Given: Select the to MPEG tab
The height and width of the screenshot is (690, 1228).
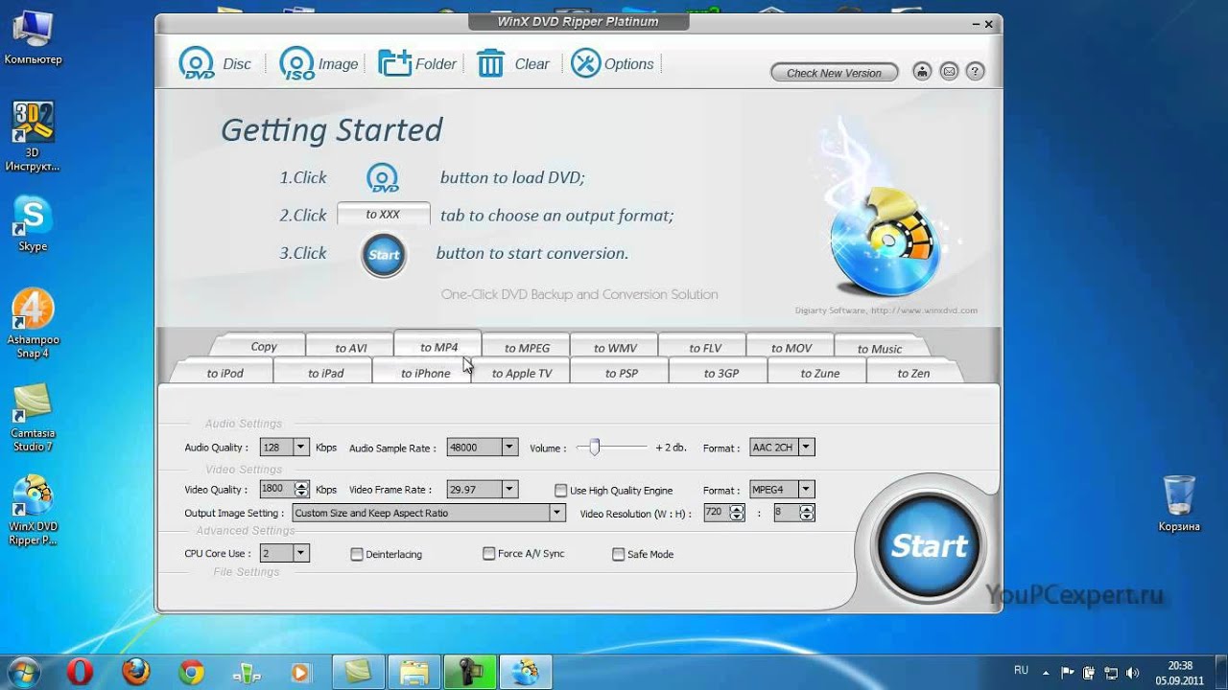Looking at the screenshot, I should tap(528, 348).
